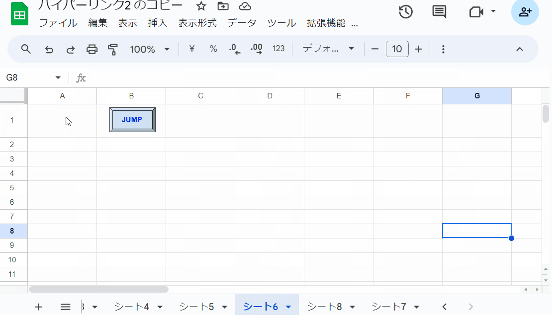The image size is (552, 315).
Task: Click the JUMP button drawing
Action: point(132,120)
